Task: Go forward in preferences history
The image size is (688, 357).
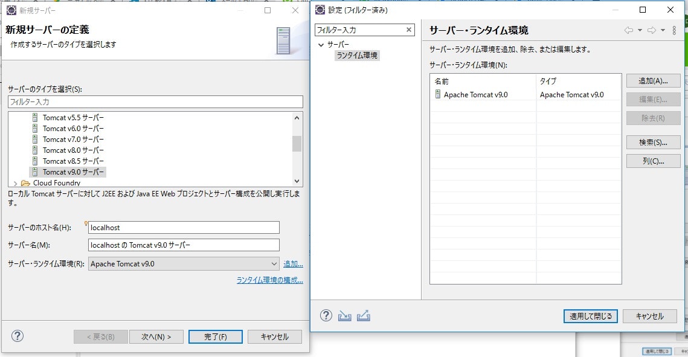Action: [652, 30]
